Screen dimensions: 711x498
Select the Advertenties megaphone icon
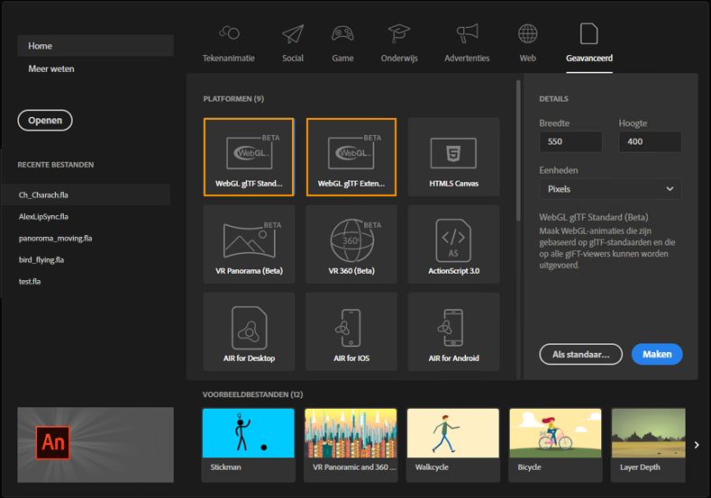pos(467,33)
